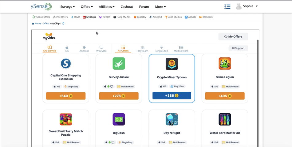Switch to the TOROX offer wall
Screen dimensions: 292x147
[105, 17]
